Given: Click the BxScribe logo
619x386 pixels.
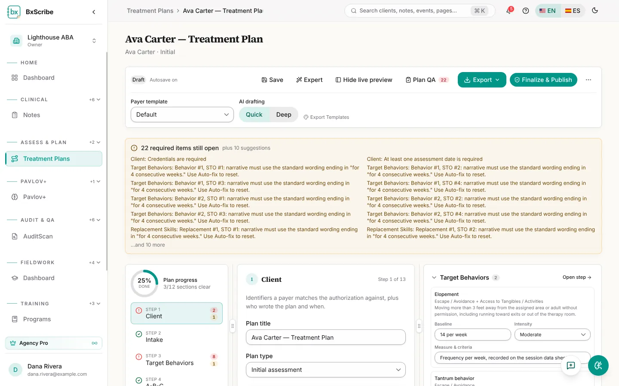Looking at the screenshot, I should click(14, 12).
